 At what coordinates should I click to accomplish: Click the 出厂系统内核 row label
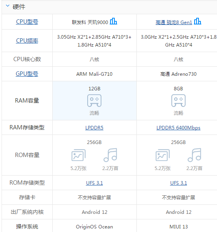pyautogui.click(x=27, y=212)
